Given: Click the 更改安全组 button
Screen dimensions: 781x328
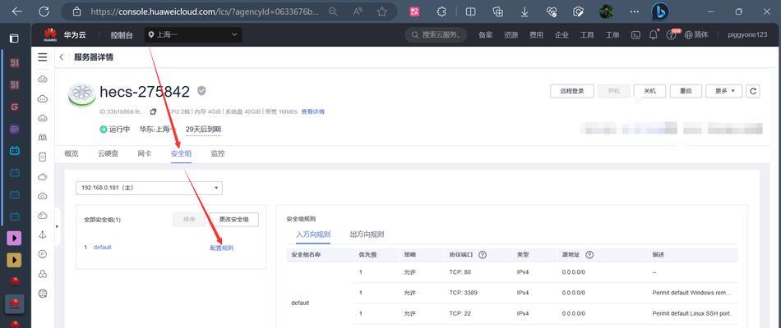Looking at the screenshot, I should 233,219.
